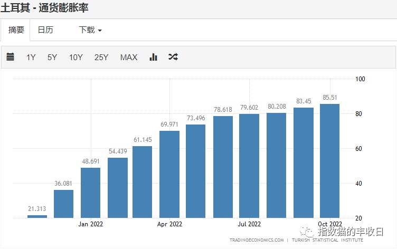Select the 21.313 bar in chart
The width and height of the screenshot is (397, 249).
click(37, 216)
